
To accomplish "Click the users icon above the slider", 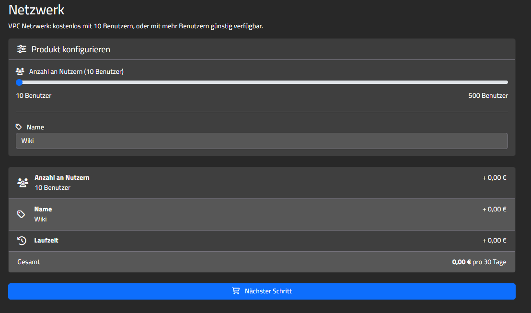I will (x=20, y=71).
